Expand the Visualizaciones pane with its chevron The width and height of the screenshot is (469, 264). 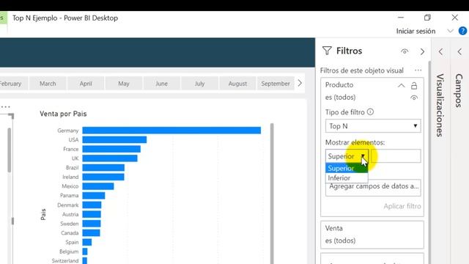tap(440, 51)
